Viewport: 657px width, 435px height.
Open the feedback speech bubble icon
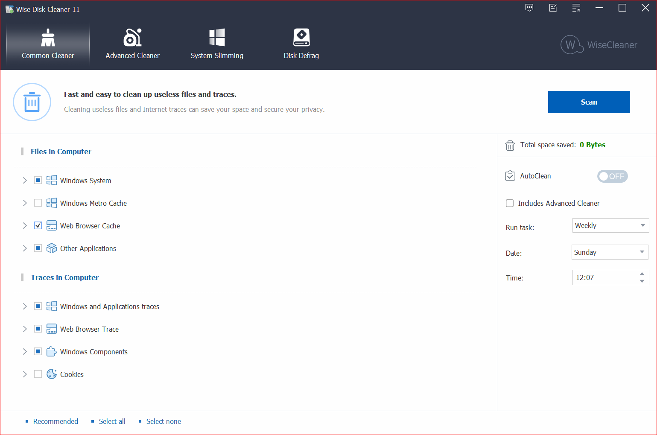click(x=529, y=8)
